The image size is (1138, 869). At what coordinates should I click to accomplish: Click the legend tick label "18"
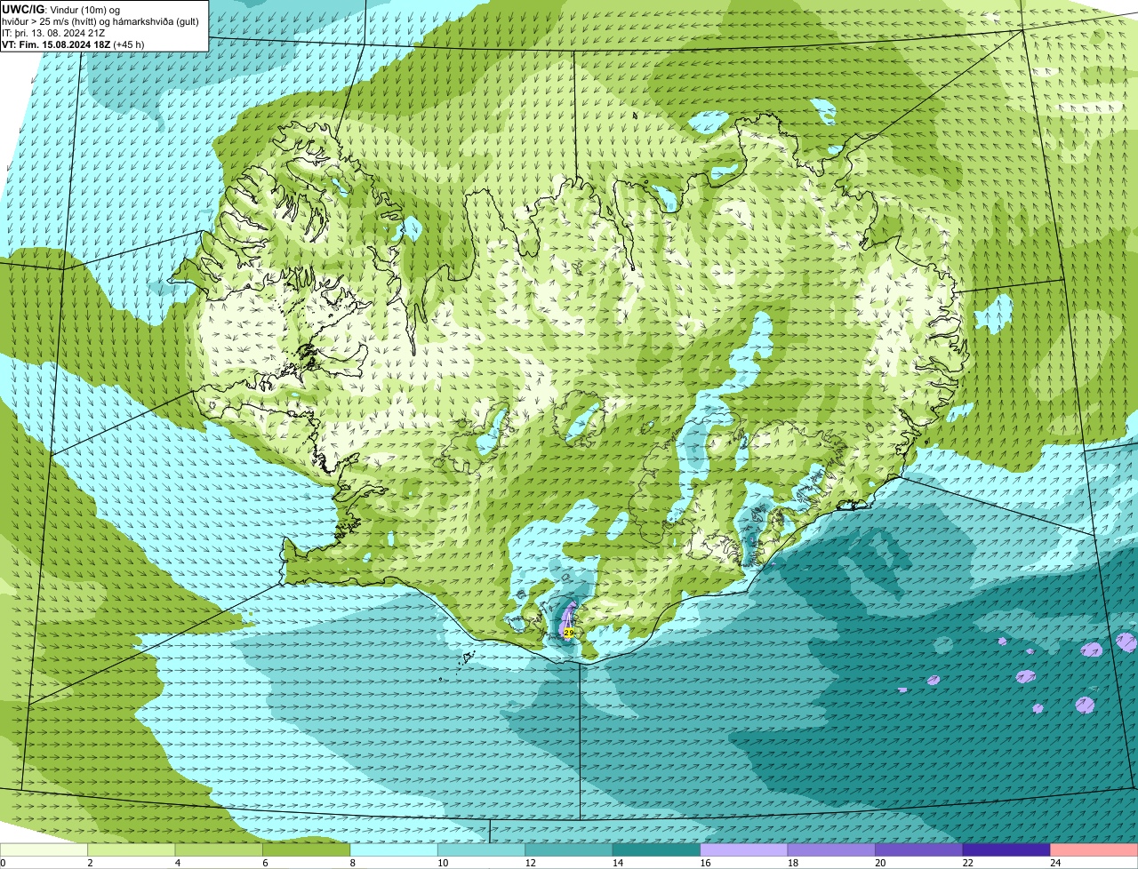(x=792, y=863)
